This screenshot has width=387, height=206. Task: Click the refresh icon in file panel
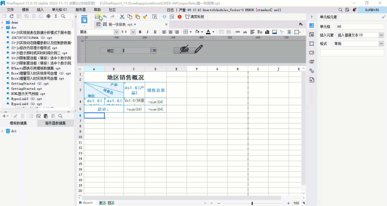tap(12, 16)
